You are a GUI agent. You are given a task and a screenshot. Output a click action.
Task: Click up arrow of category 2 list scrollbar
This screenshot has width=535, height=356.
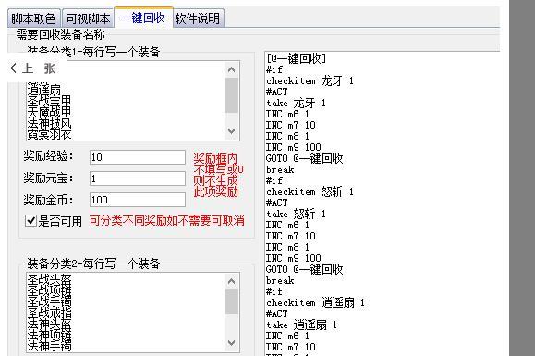point(231,282)
